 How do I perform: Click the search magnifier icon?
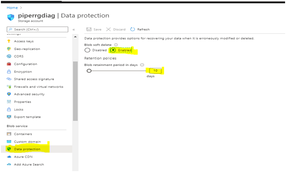pos(10,29)
